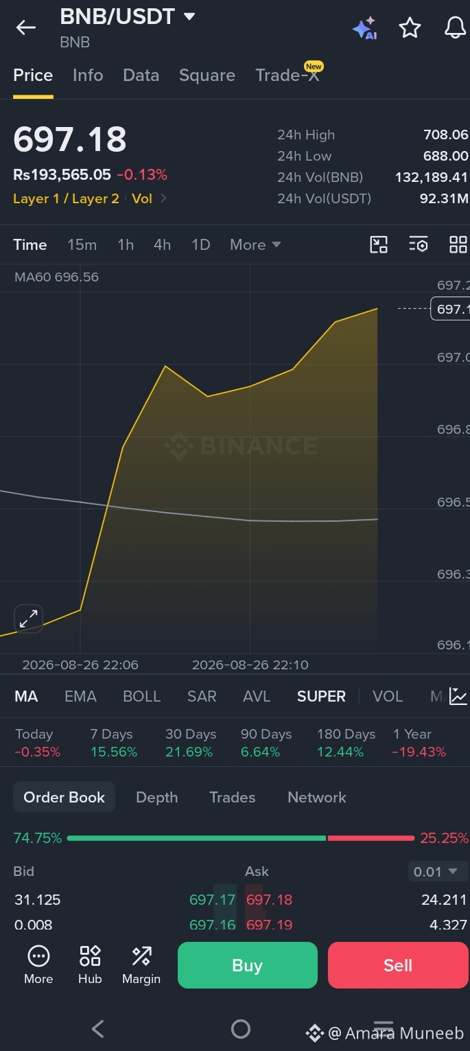Open the multi-chart grid layout icon
The width and height of the screenshot is (470, 1051).
coord(458,244)
